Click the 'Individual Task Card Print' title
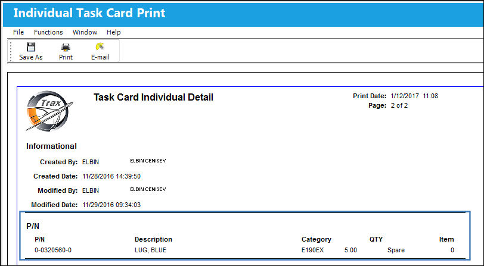 pyautogui.click(x=89, y=13)
